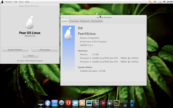Viewport: 173px width, 108px height.
Task: Close the System Monitor window
Action: coord(63,17)
